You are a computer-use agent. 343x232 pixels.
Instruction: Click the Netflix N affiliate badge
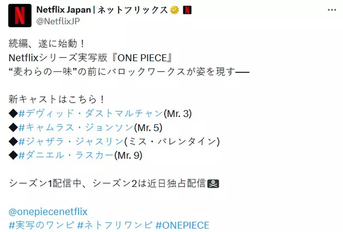point(187,10)
